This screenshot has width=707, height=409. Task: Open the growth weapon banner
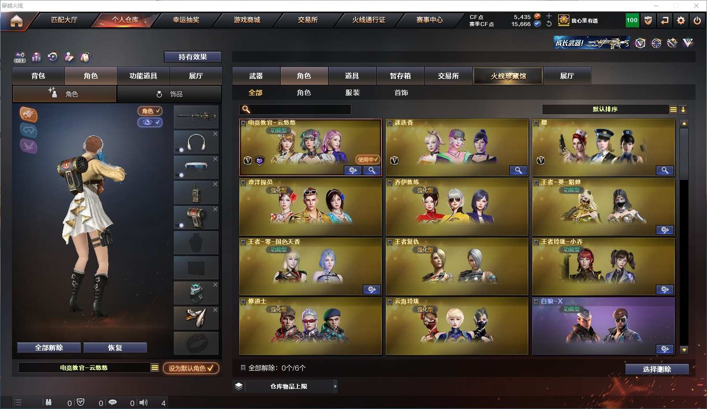point(592,43)
